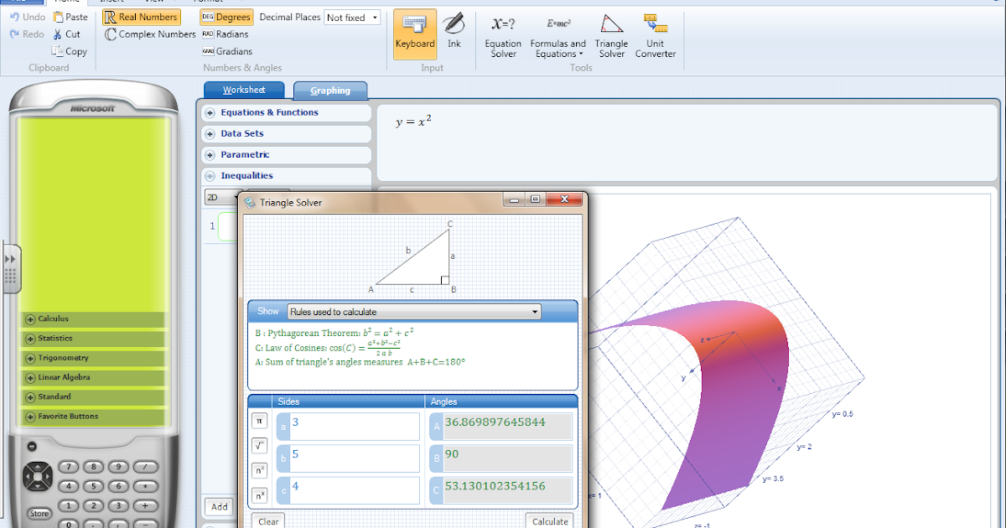The height and width of the screenshot is (528, 1006).
Task: Click calculator pad up arrow
Action: [37, 467]
